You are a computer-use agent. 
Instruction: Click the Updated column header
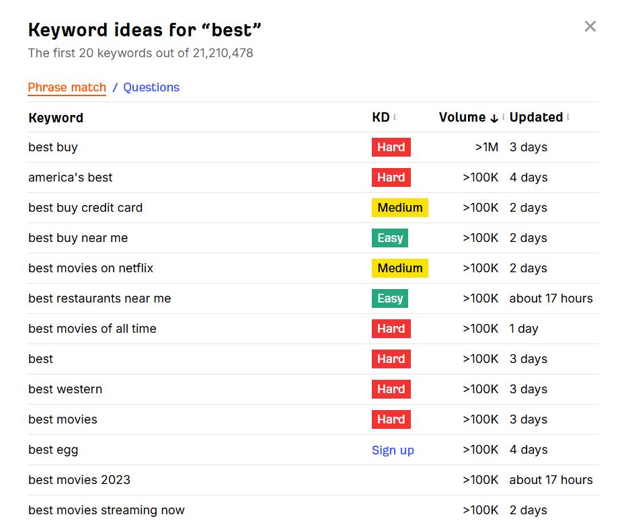(537, 117)
